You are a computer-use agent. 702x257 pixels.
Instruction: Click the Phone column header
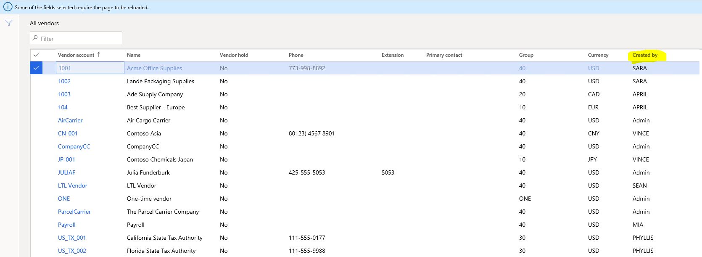[296, 55]
